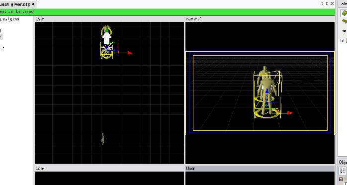Collapse the minus expander in Object properties
The width and height of the screenshot is (347, 185).
tap(341, 179)
